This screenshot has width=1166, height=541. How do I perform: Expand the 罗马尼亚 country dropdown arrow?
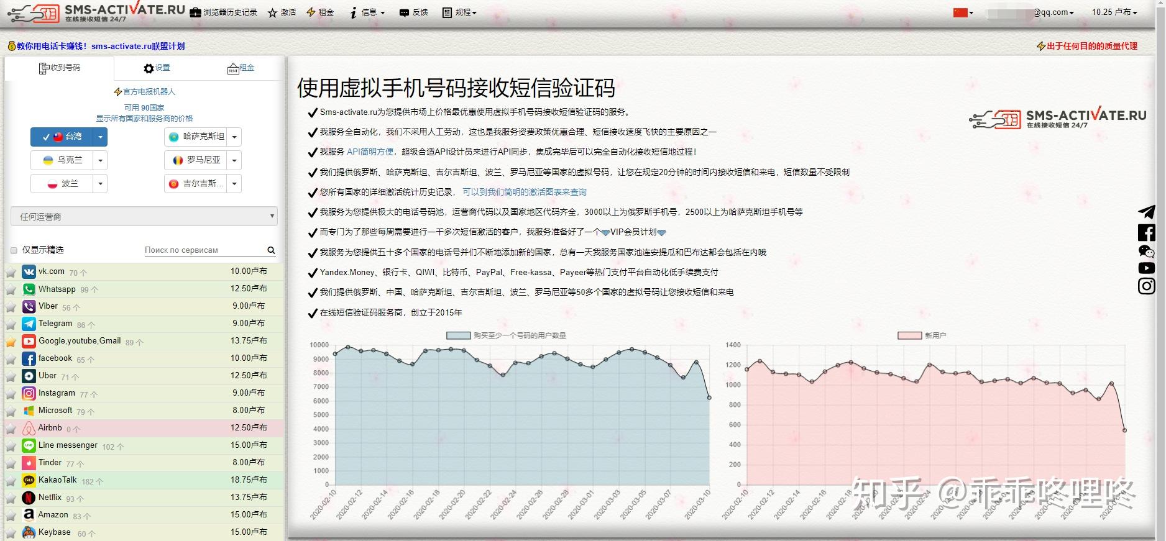coord(234,160)
